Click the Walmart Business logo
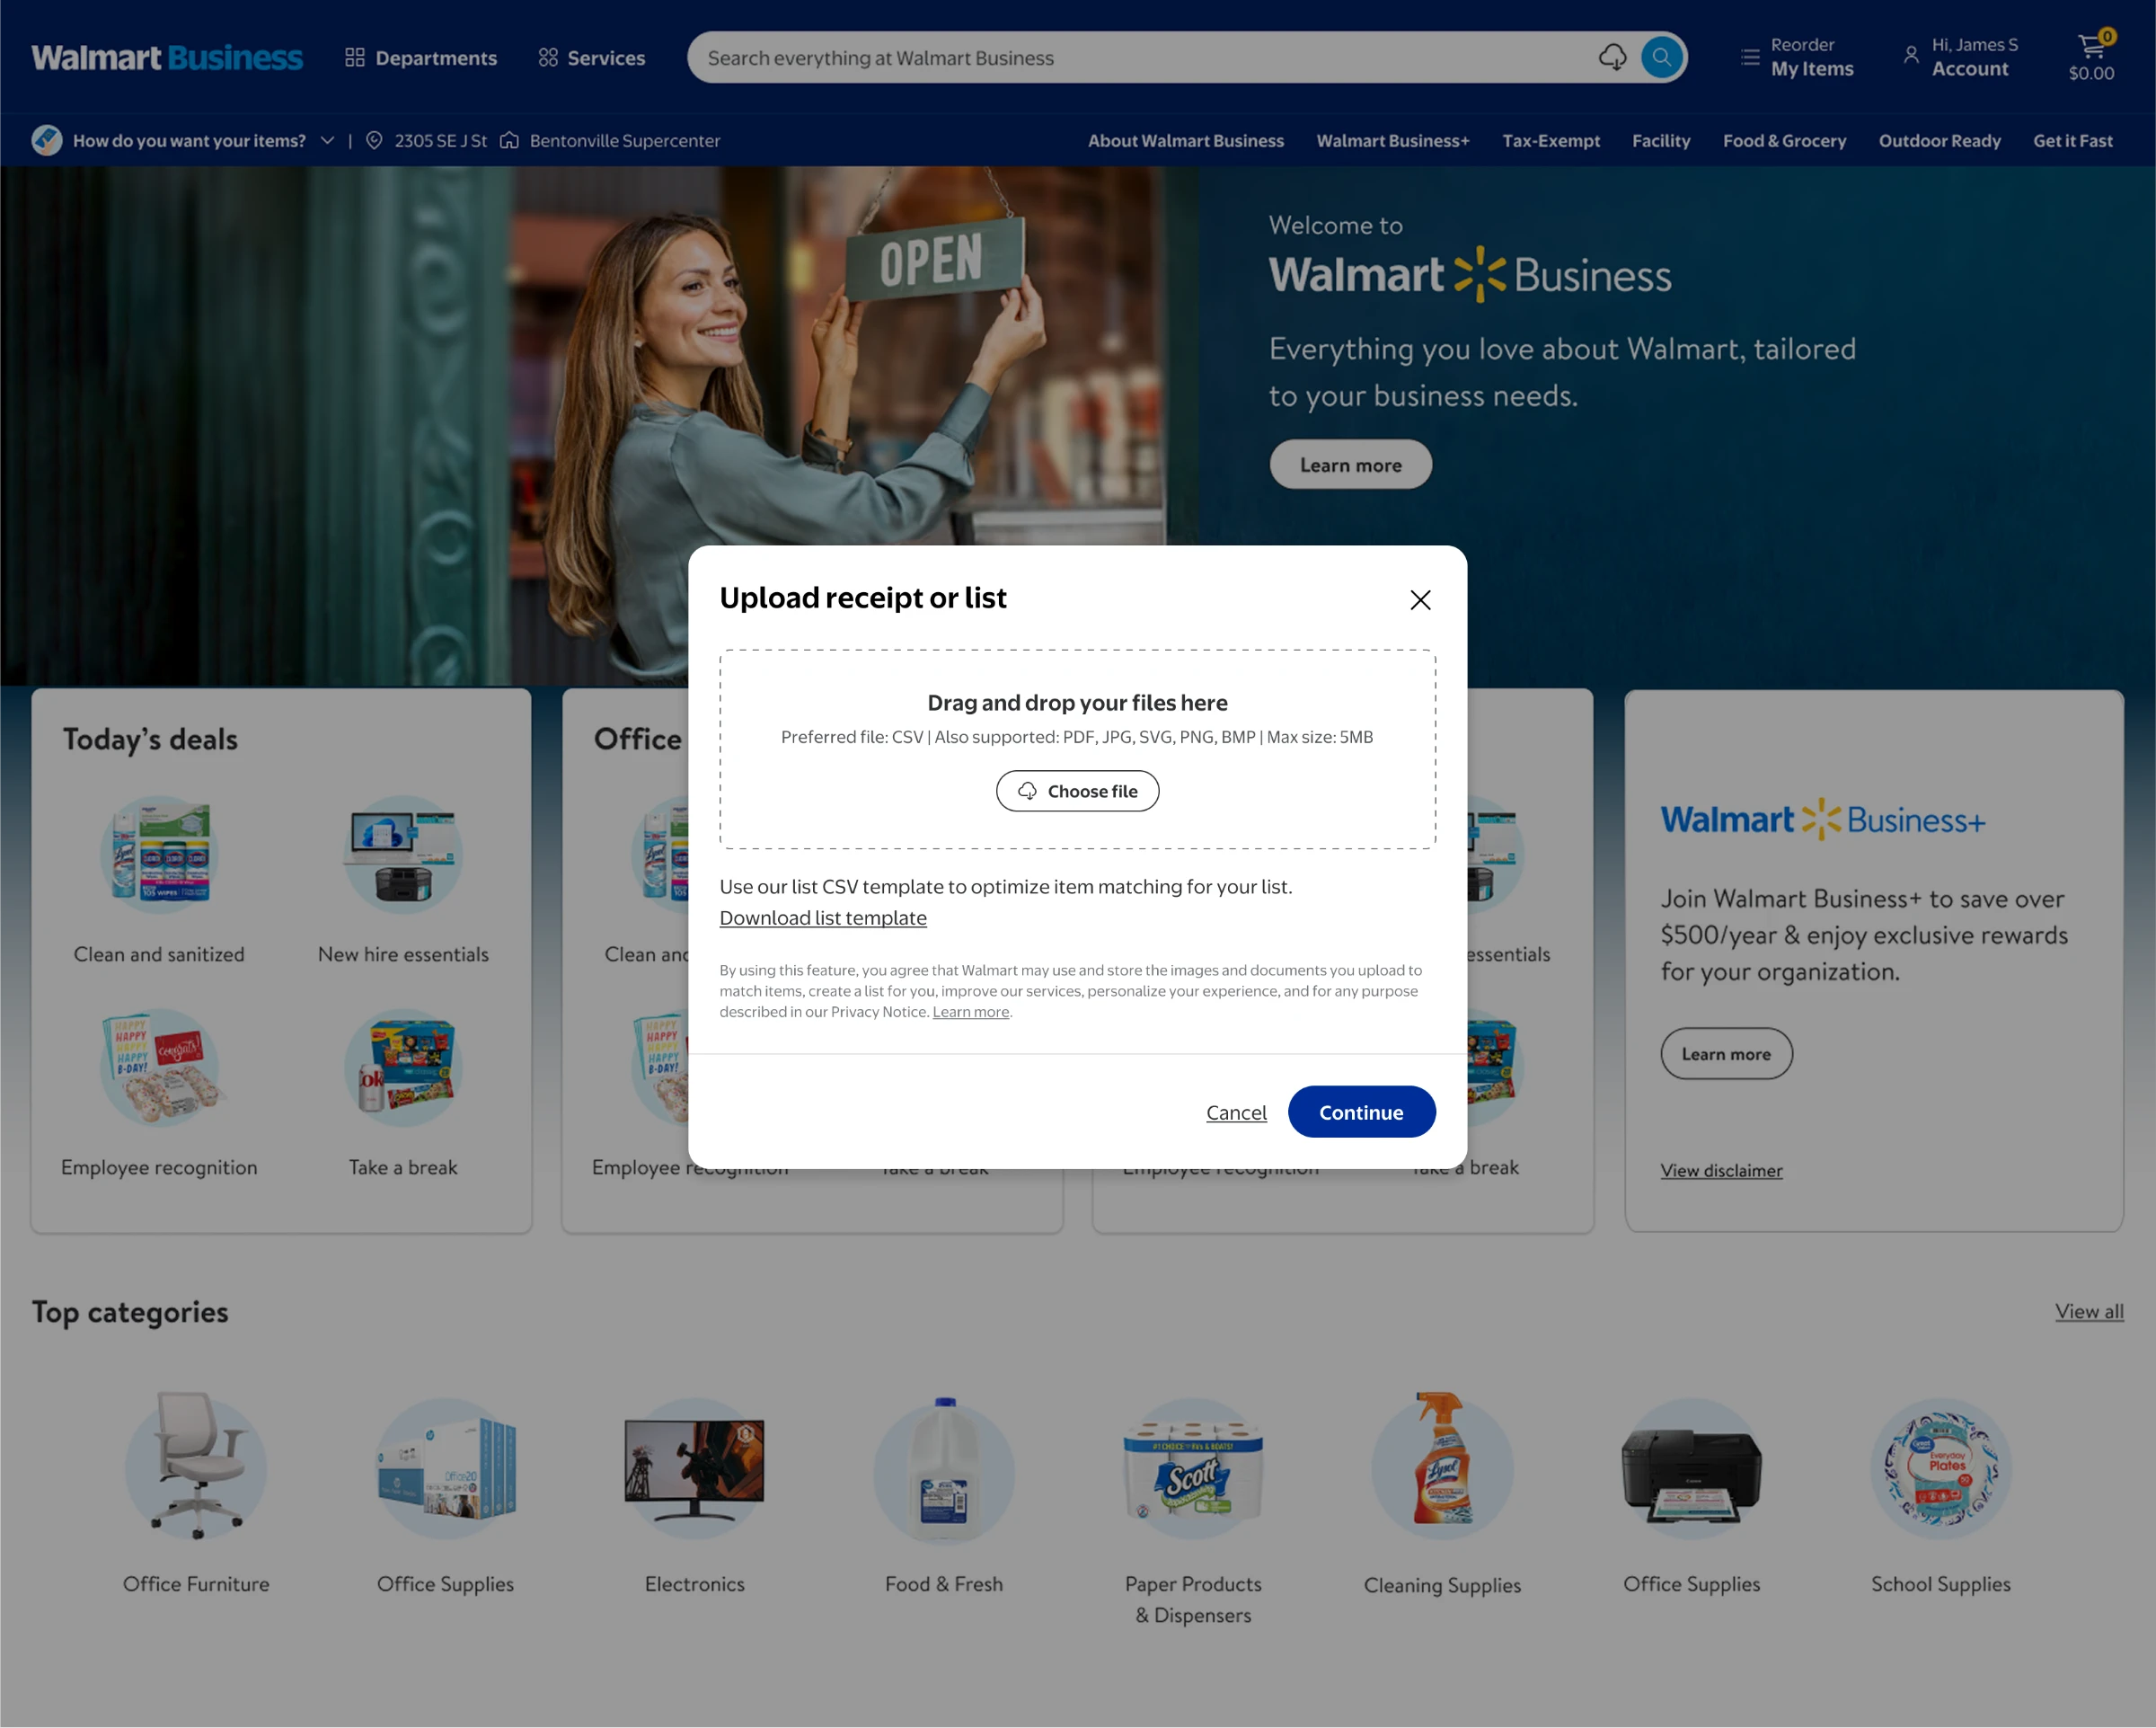This screenshot has height=1728, width=2156. (x=167, y=57)
